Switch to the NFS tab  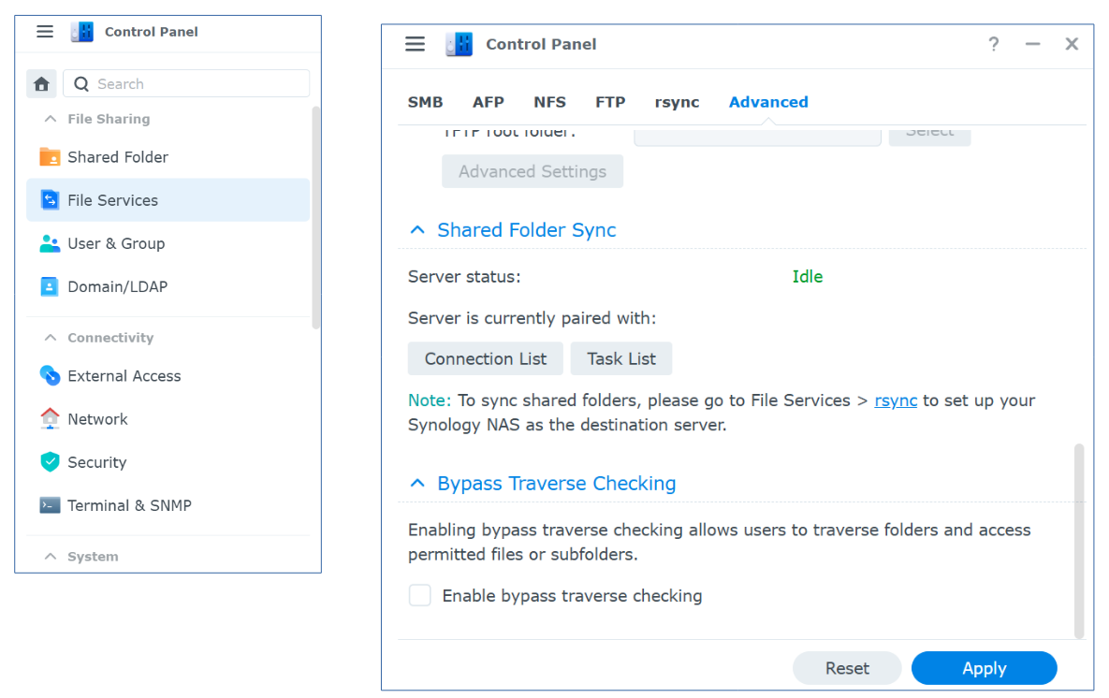[549, 102]
